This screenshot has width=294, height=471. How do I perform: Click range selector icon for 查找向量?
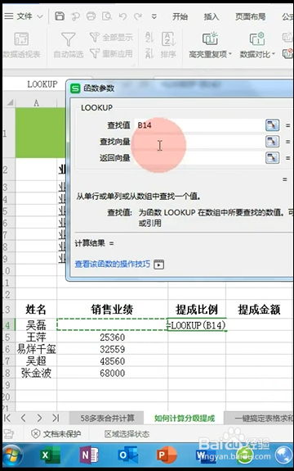click(x=273, y=141)
